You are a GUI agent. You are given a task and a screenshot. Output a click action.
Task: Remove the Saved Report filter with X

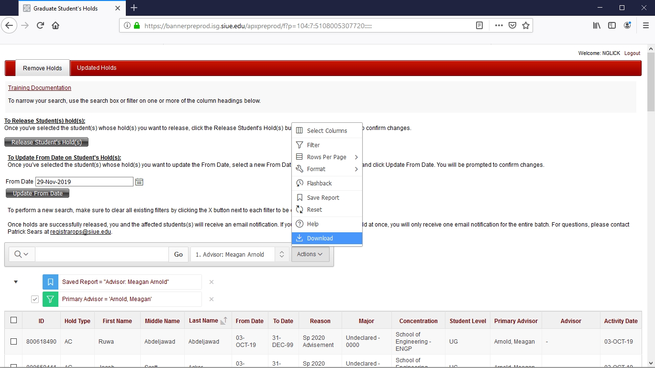pyautogui.click(x=211, y=282)
